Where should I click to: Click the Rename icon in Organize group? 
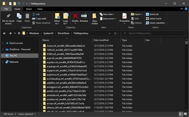[x=84, y=16]
